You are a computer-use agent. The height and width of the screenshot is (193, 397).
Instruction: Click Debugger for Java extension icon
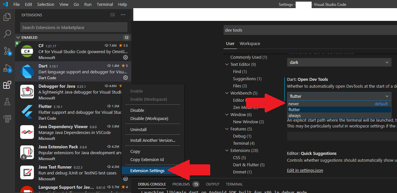pyautogui.click(x=27, y=92)
